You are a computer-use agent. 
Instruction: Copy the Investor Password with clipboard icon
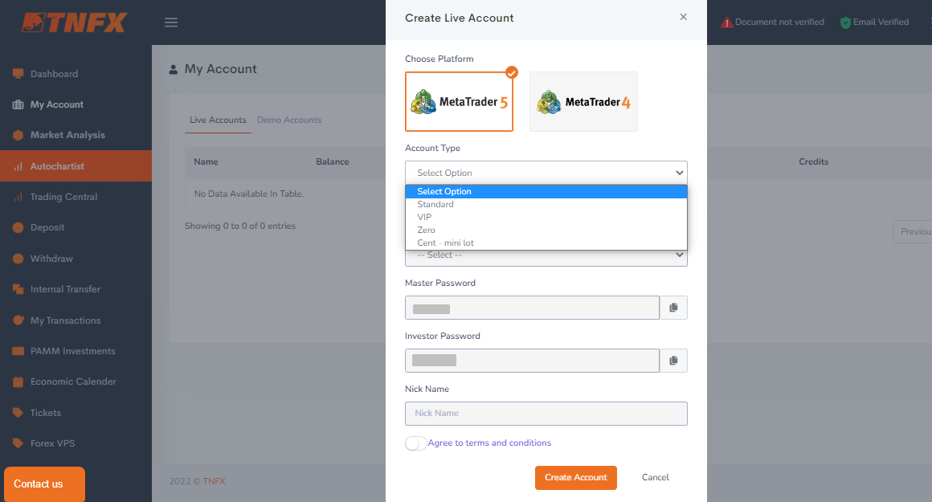(673, 361)
